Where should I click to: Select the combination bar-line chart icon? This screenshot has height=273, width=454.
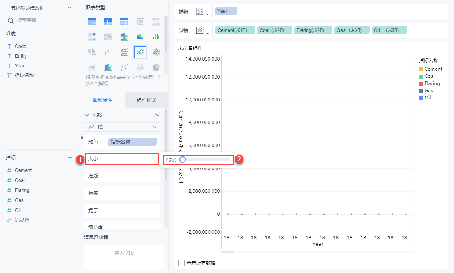(108, 67)
